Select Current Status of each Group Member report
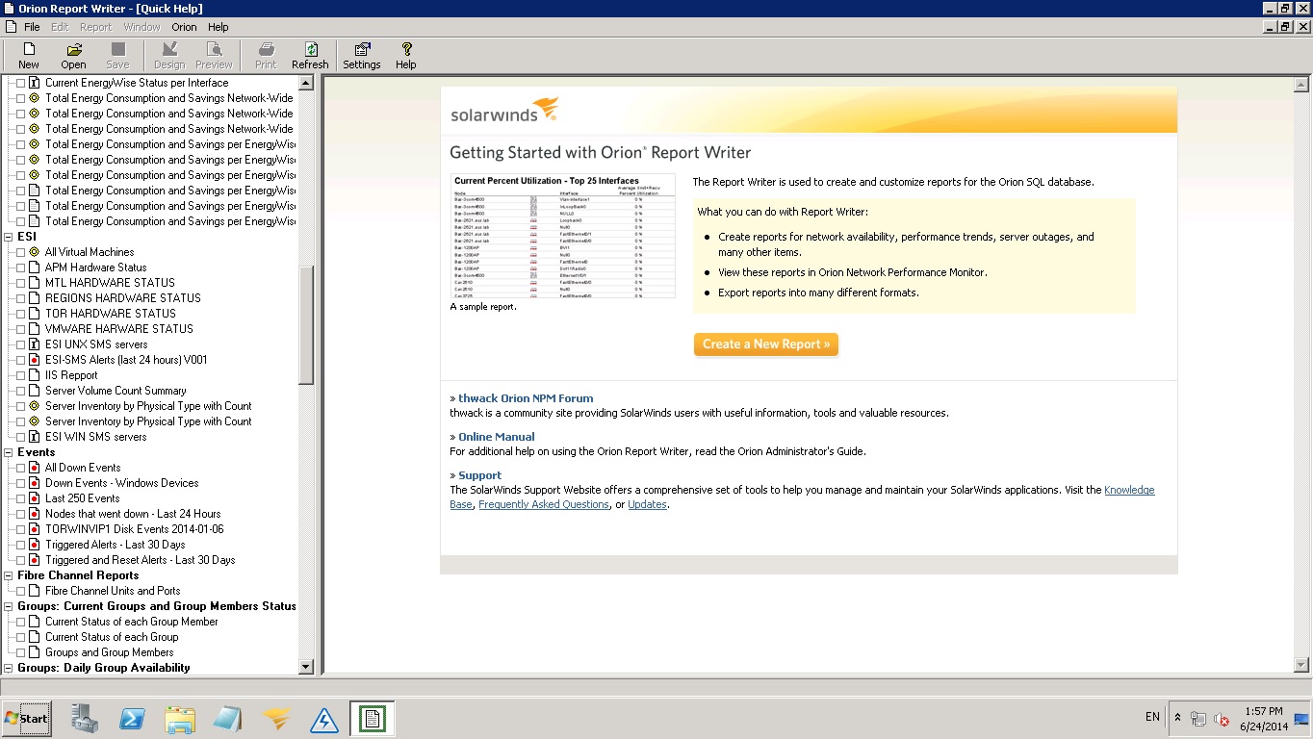 point(131,622)
